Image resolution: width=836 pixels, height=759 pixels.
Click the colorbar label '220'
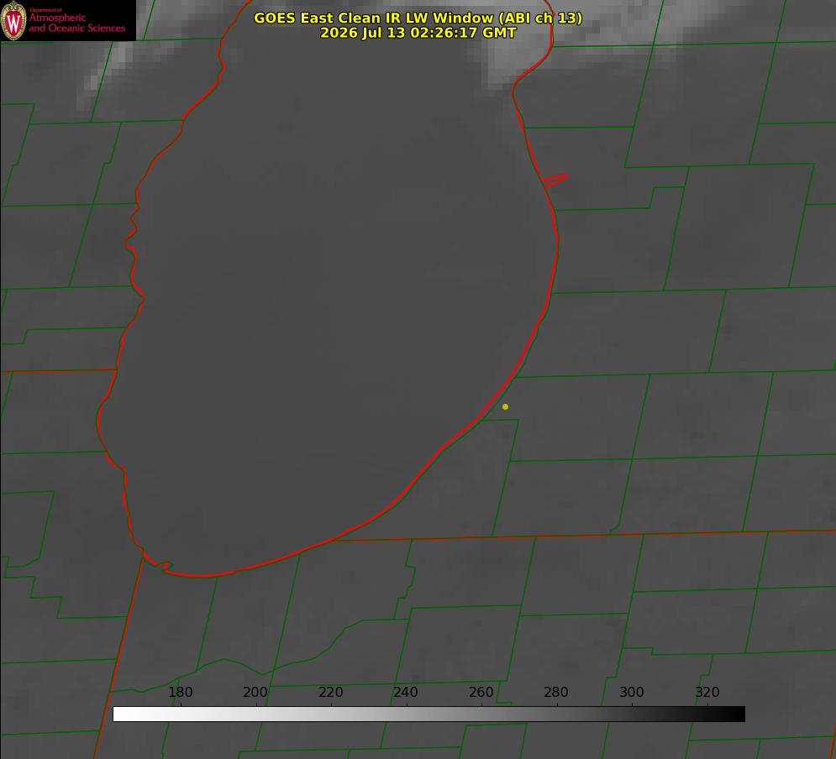330,692
